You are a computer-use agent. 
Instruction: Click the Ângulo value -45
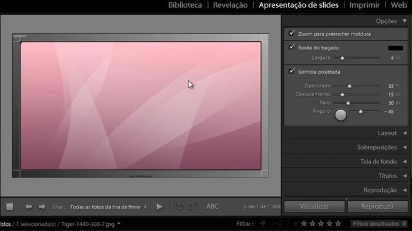pyautogui.click(x=389, y=112)
